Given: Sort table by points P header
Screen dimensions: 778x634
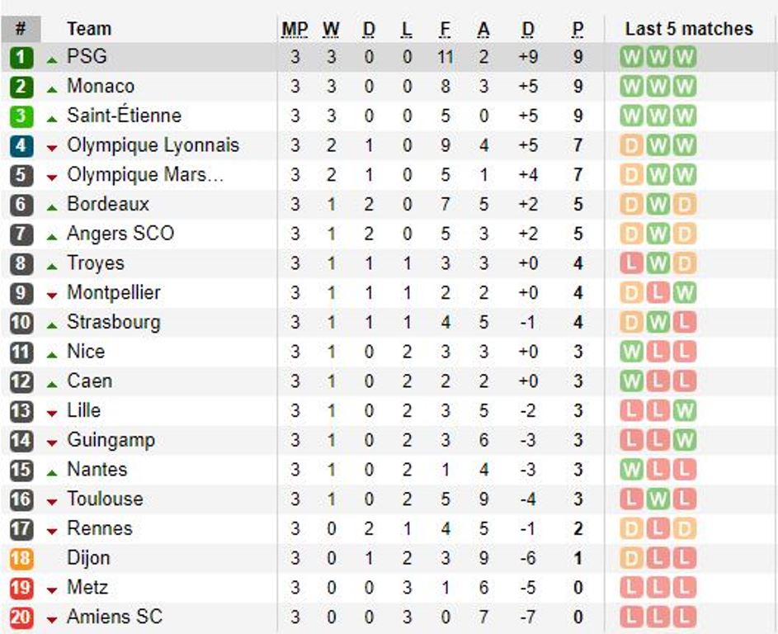Looking at the screenshot, I should 578,29.
